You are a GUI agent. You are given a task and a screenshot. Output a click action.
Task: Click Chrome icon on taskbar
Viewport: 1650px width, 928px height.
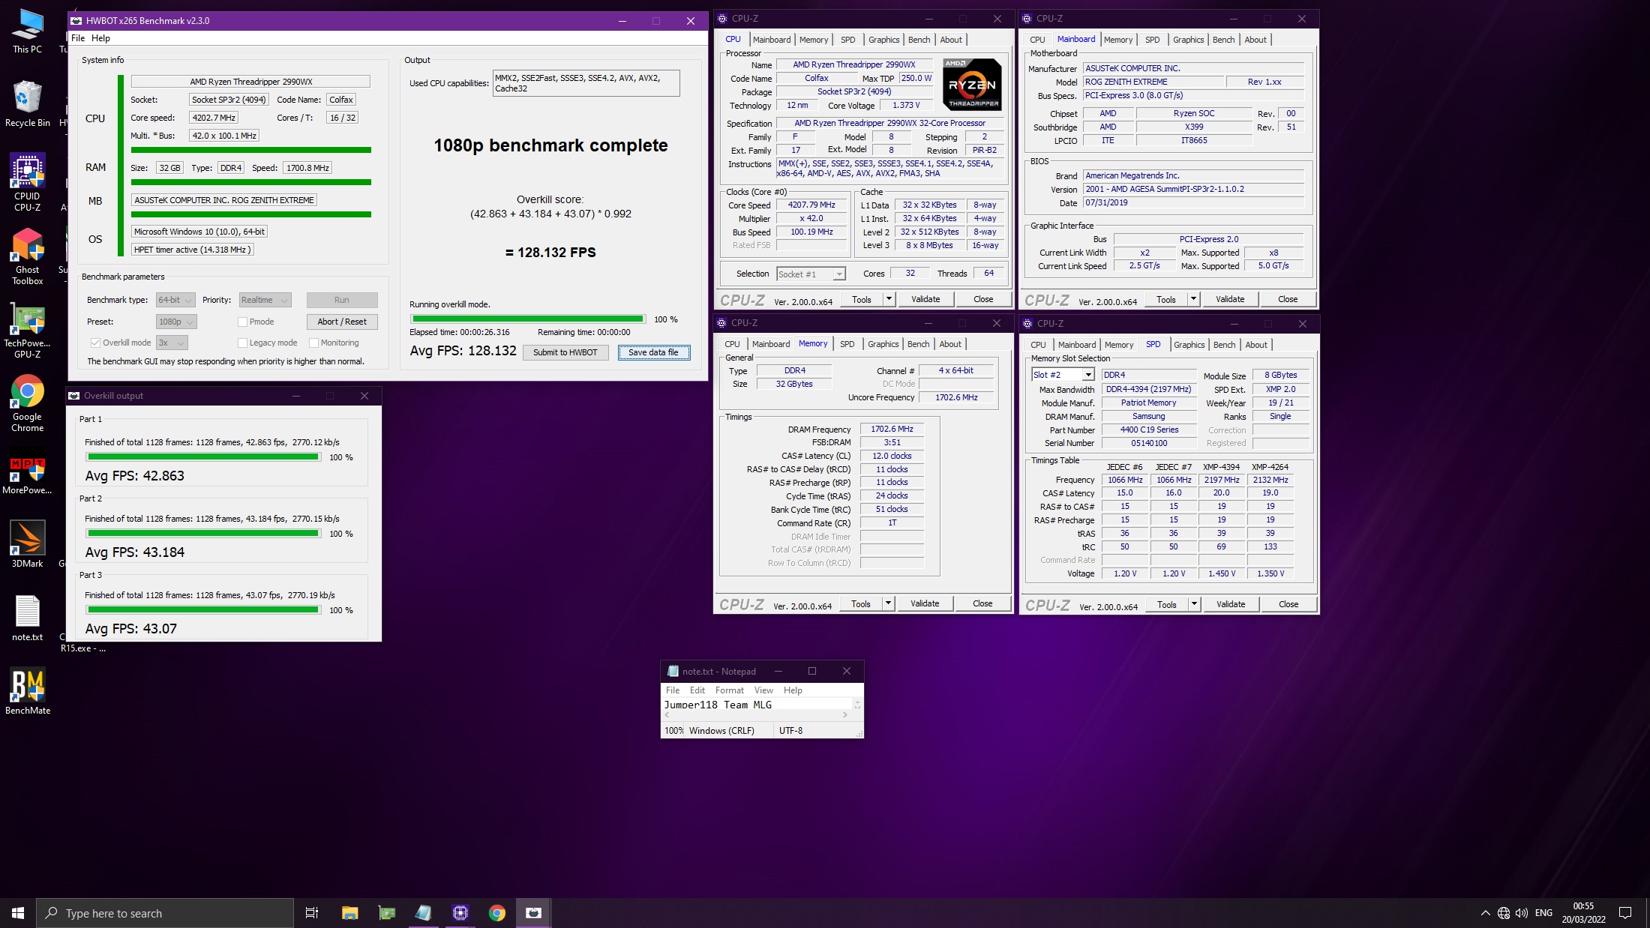[496, 912]
